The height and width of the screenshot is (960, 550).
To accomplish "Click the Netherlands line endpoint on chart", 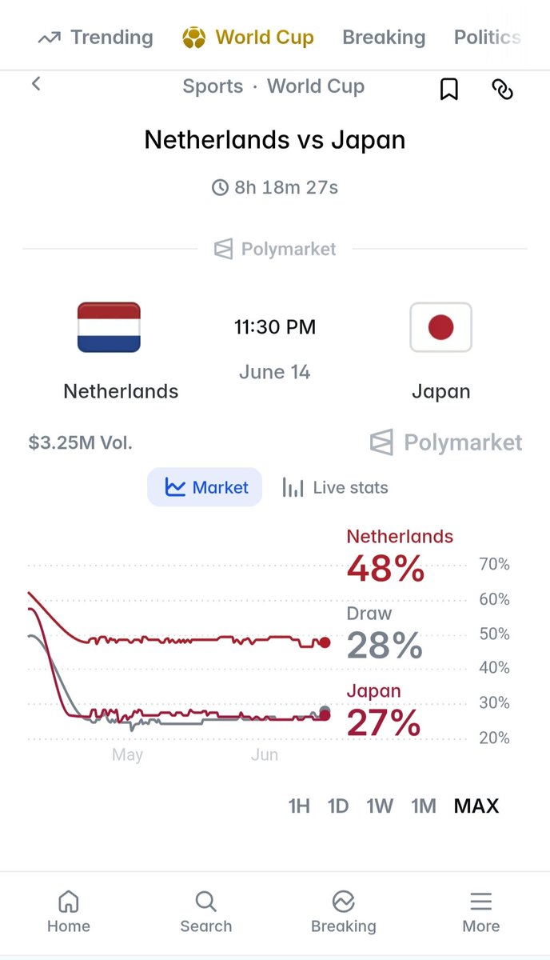I will pyautogui.click(x=325, y=642).
